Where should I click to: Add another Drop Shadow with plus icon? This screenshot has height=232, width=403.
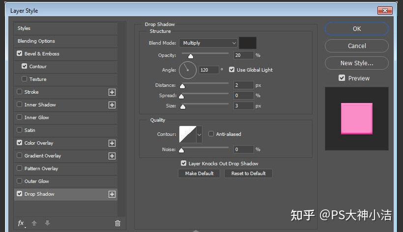(112, 194)
